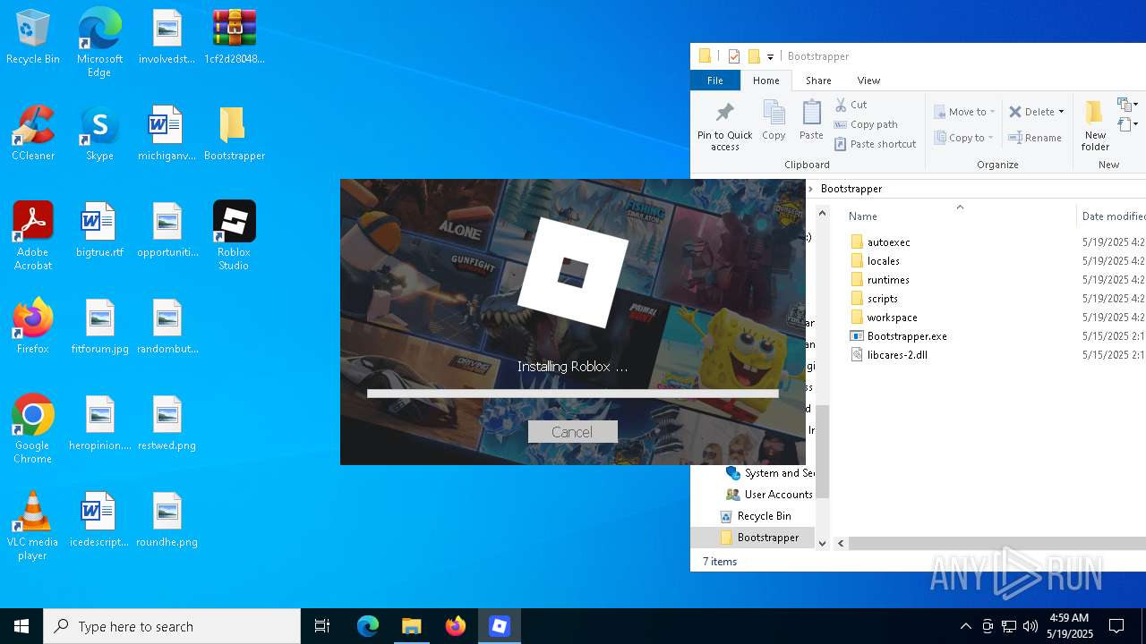This screenshot has height=644, width=1146.
Task: Select User Accounts in the navigation pane
Action: [x=768, y=495]
